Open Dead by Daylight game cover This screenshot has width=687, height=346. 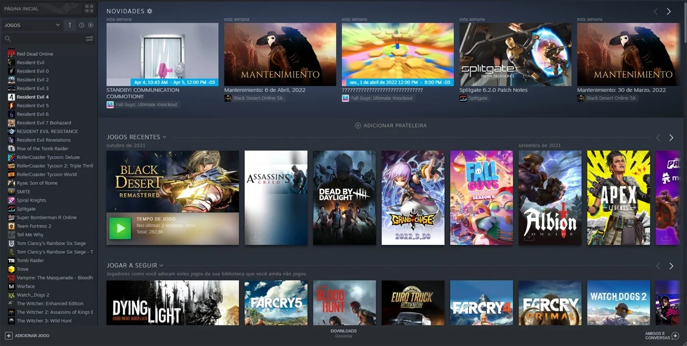(344, 198)
